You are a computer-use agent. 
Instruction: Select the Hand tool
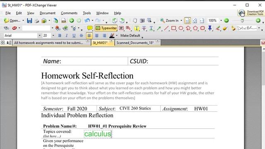click(135, 21)
